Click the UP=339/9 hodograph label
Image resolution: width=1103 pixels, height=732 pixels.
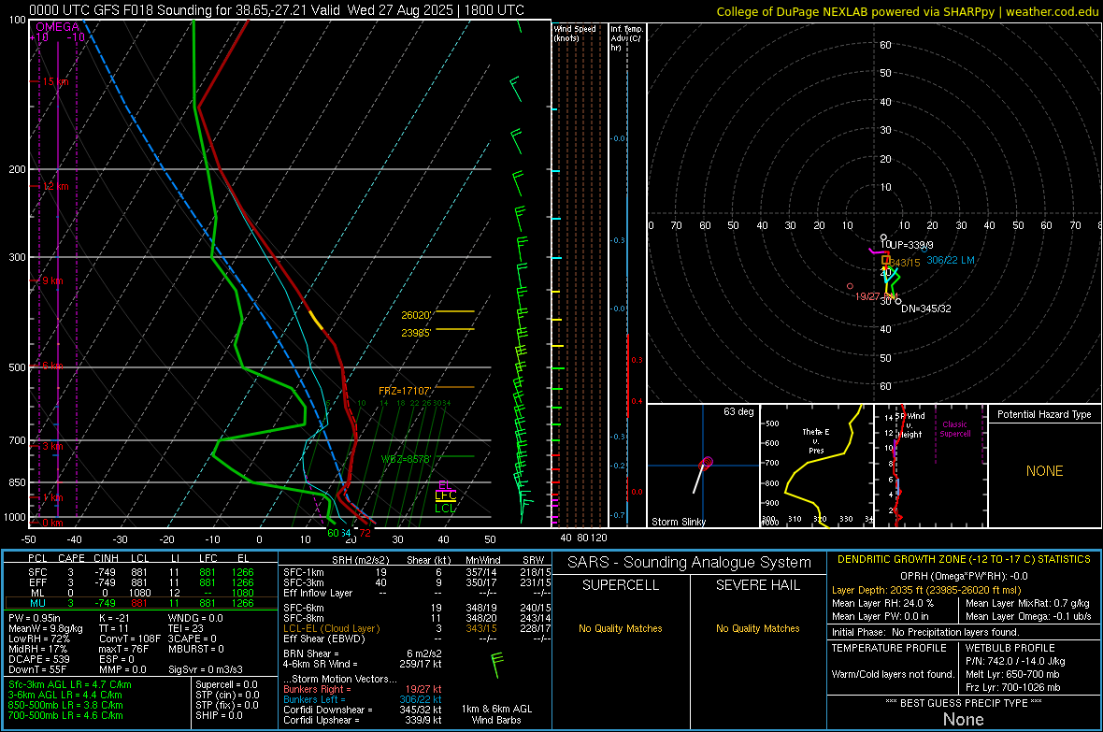(911, 245)
